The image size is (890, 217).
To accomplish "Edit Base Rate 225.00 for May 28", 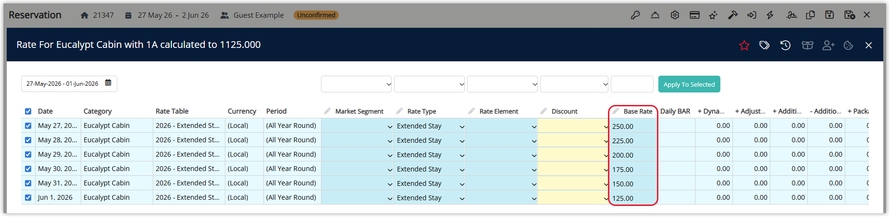I will coord(633,140).
